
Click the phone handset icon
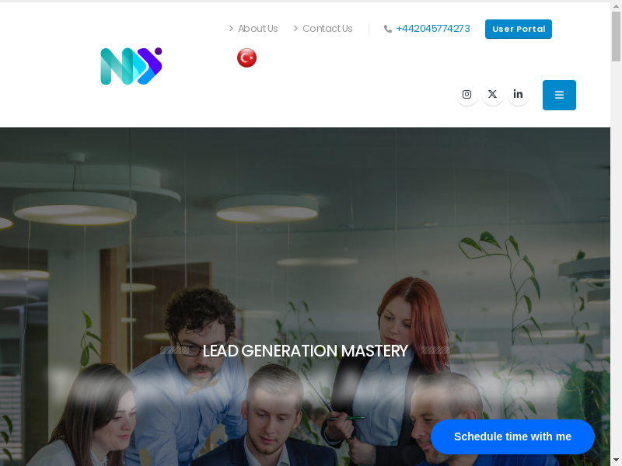[x=387, y=29]
